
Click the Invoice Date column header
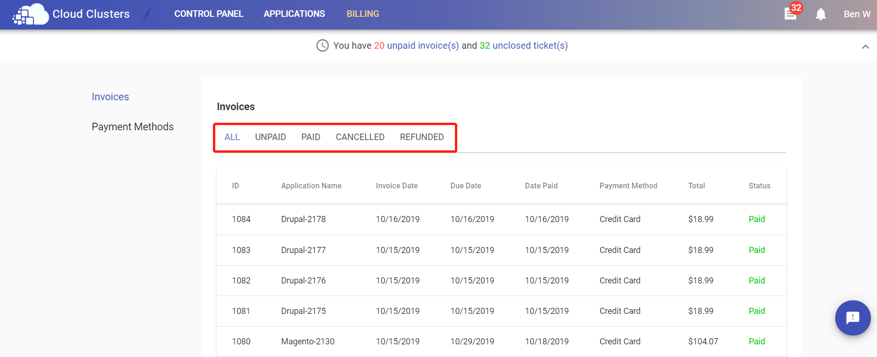(x=397, y=186)
